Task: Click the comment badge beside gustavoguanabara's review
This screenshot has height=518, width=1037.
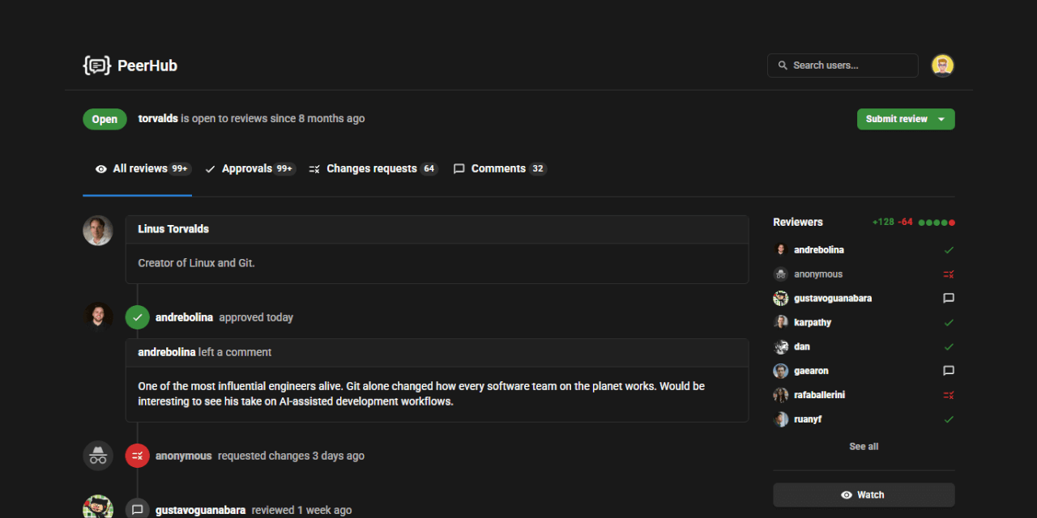Action: 138,510
